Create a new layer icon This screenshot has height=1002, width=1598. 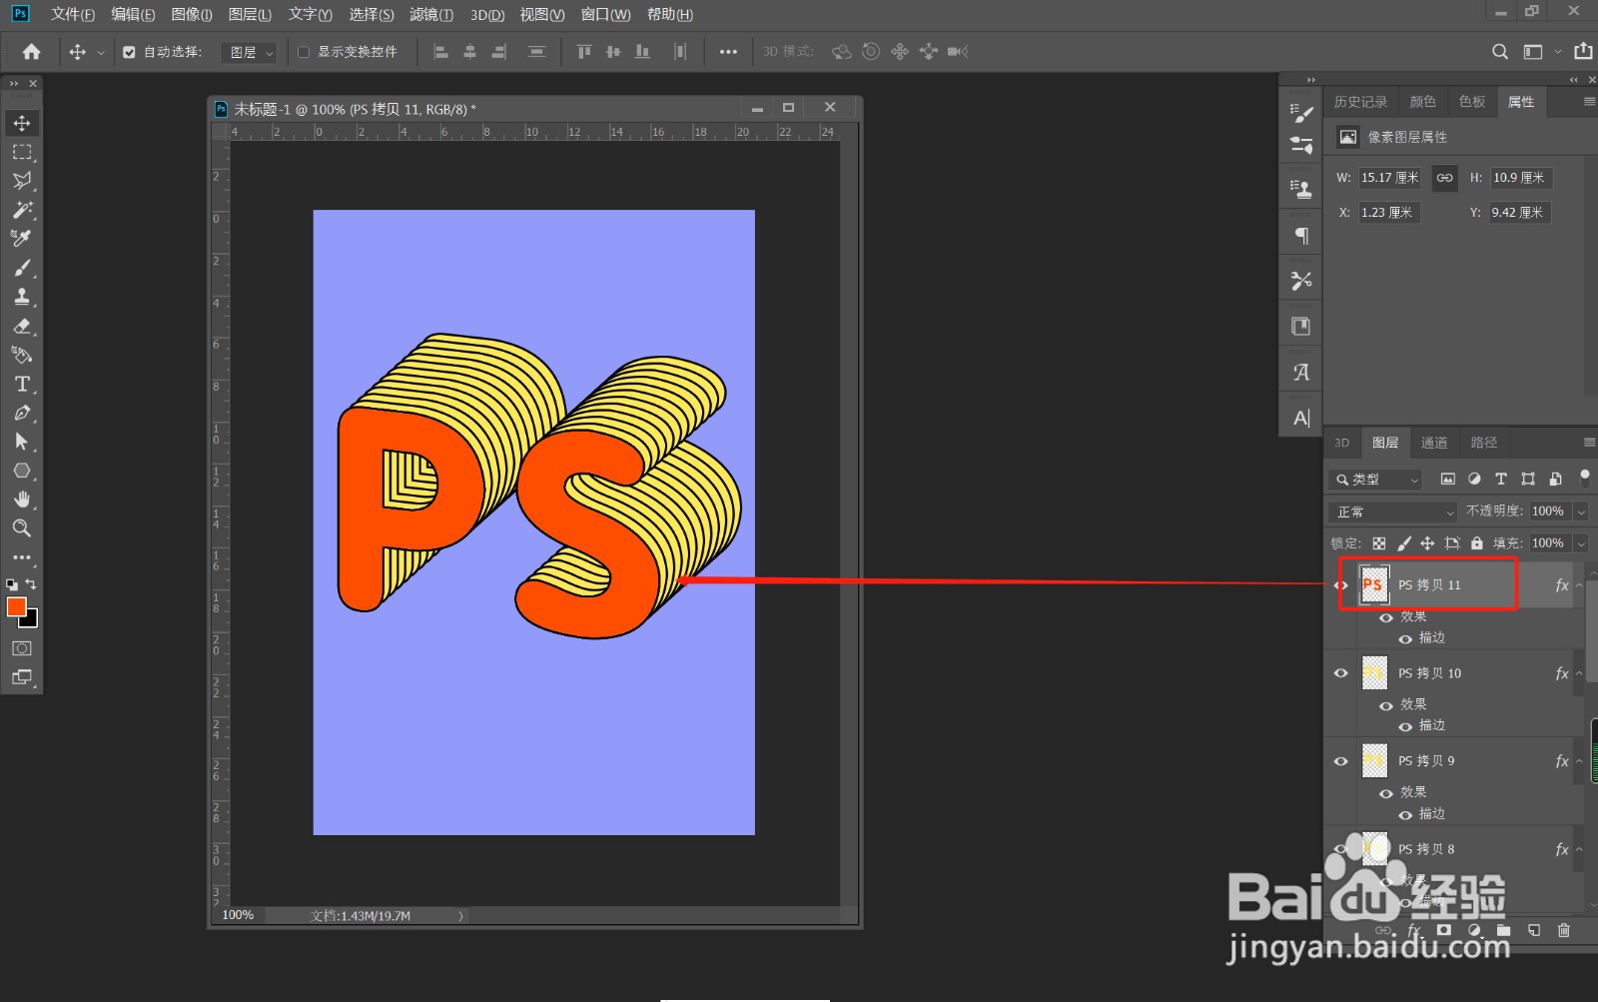[x=1534, y=930]
